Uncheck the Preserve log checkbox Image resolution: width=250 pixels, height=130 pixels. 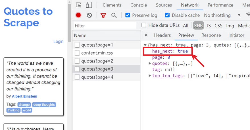[x=128, y=15]
